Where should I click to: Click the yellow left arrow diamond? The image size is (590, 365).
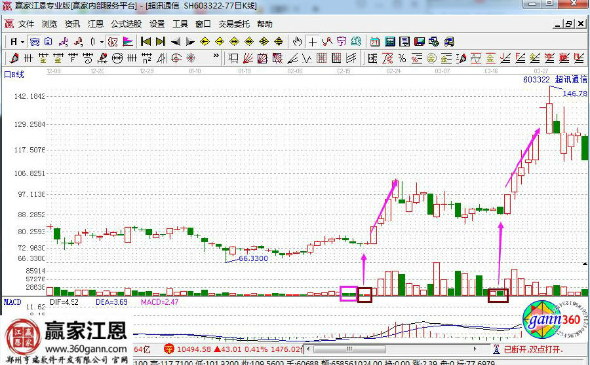[205, 41]
